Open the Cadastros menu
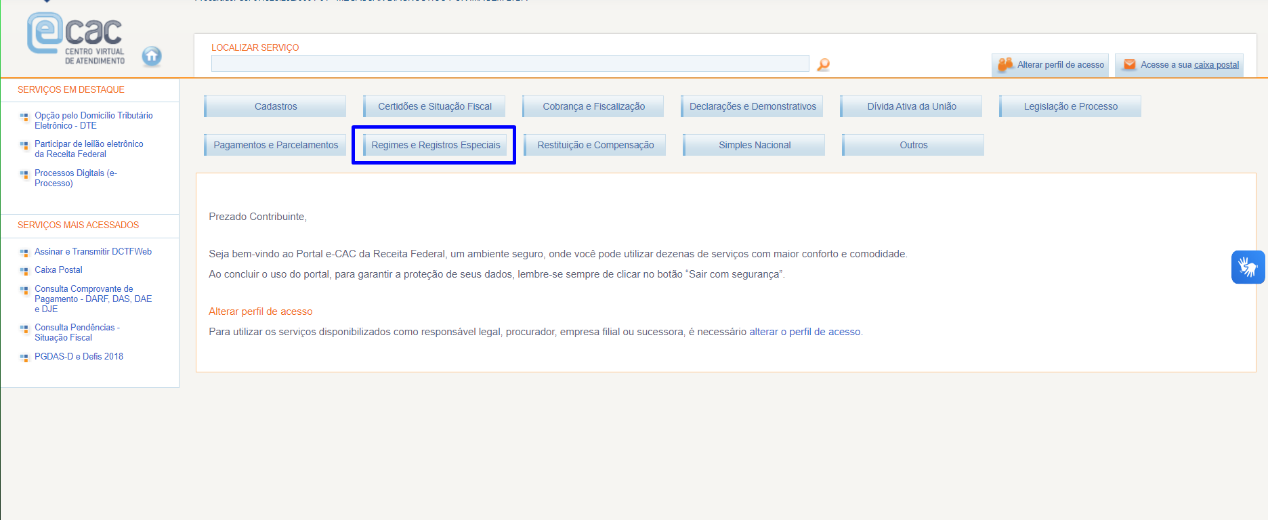The height and width of the screenshot is (520, 1268). click(x=275, y=106)
